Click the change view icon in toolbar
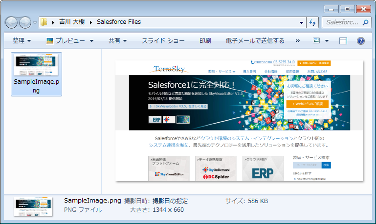This screenshot has height=224, width=376. (x=316, y=41)
